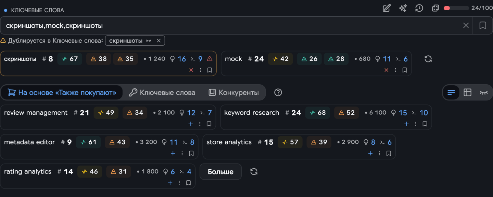Add rating analytics keyword with plus
The height and width of the screenshot is (197, 493).
170,183
